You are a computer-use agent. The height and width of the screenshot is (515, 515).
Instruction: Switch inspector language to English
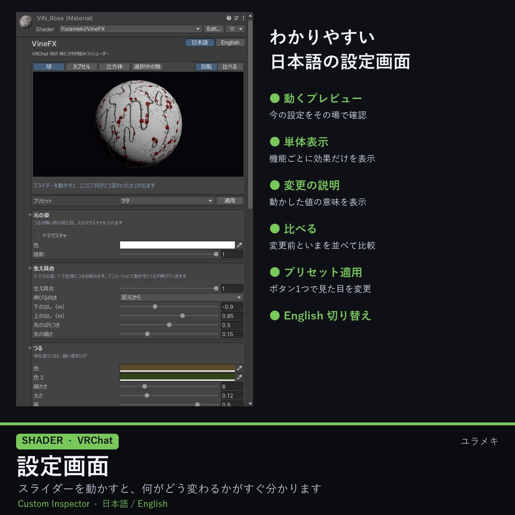pos(230,43)
